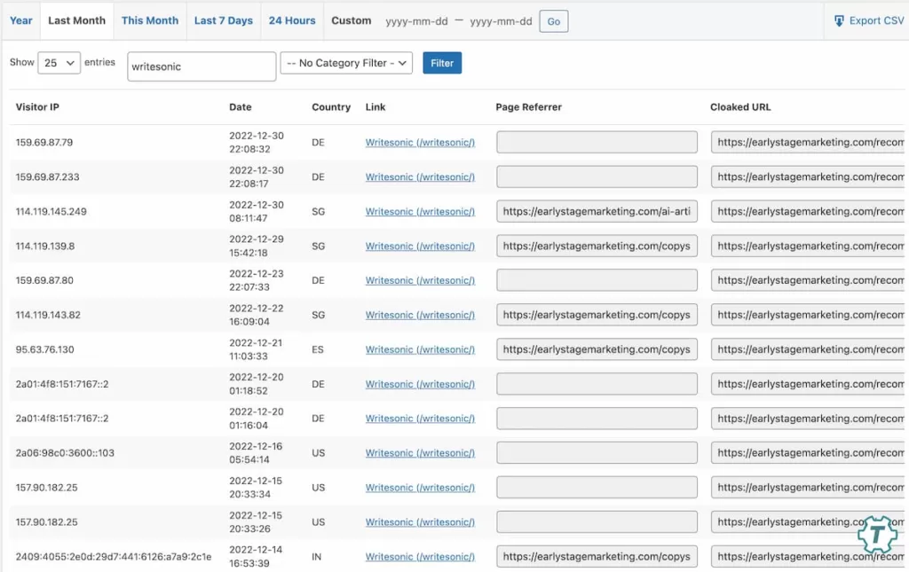
Task: Click Cloaked URL field for IP 159.69.87.79
Action: click(x=810, y=143)
